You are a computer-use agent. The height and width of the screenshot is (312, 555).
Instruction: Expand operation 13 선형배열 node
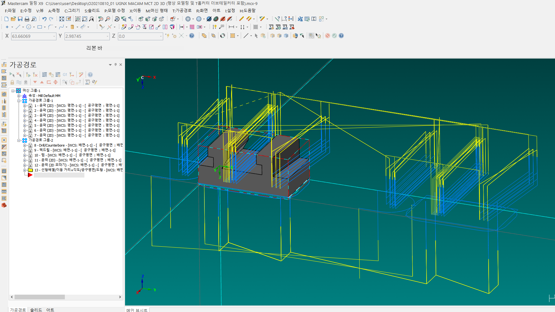pyautogui.click(x=25, y=170)
